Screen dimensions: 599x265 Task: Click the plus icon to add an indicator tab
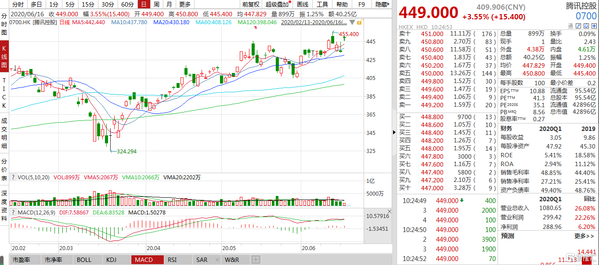point(256,260)
